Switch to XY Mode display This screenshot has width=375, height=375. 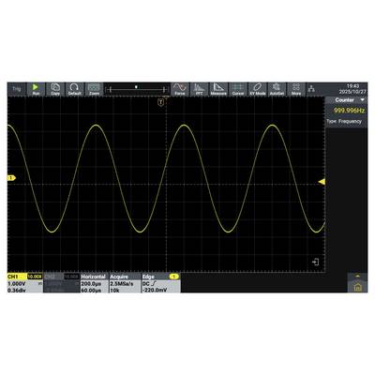pos(258,89)
